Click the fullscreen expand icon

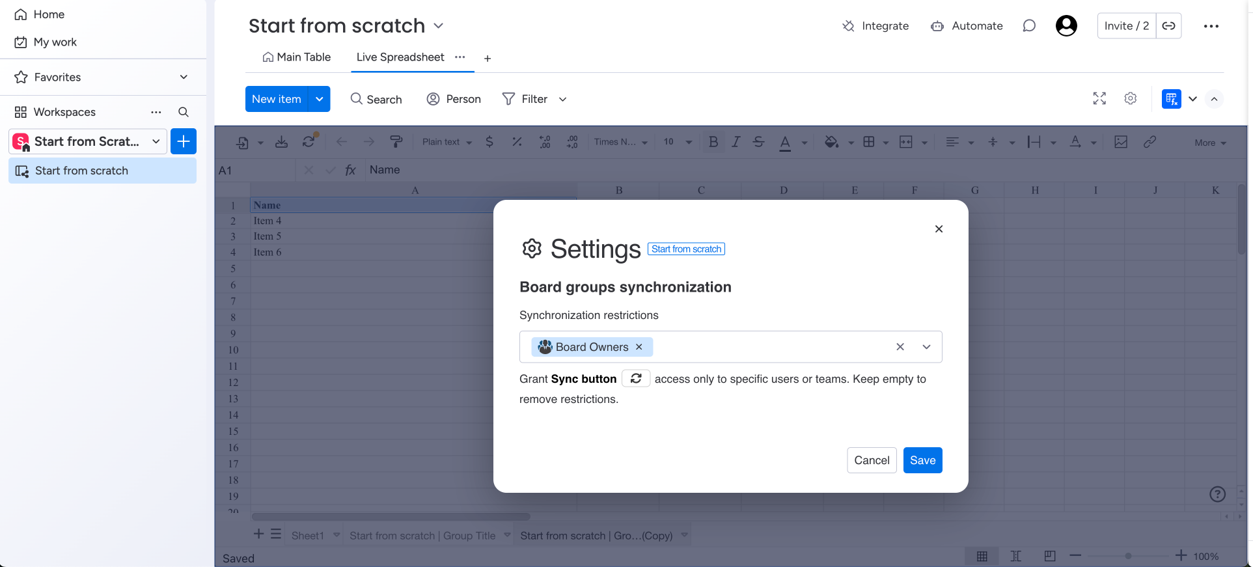click(x=1099, y=98)
